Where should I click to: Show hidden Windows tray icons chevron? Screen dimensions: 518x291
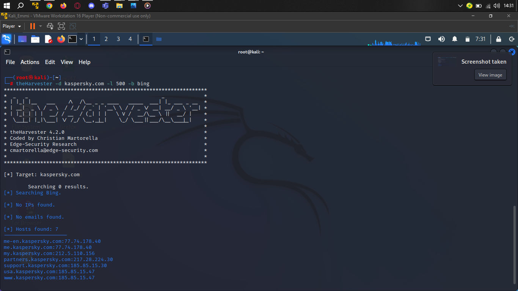[460, 6]
